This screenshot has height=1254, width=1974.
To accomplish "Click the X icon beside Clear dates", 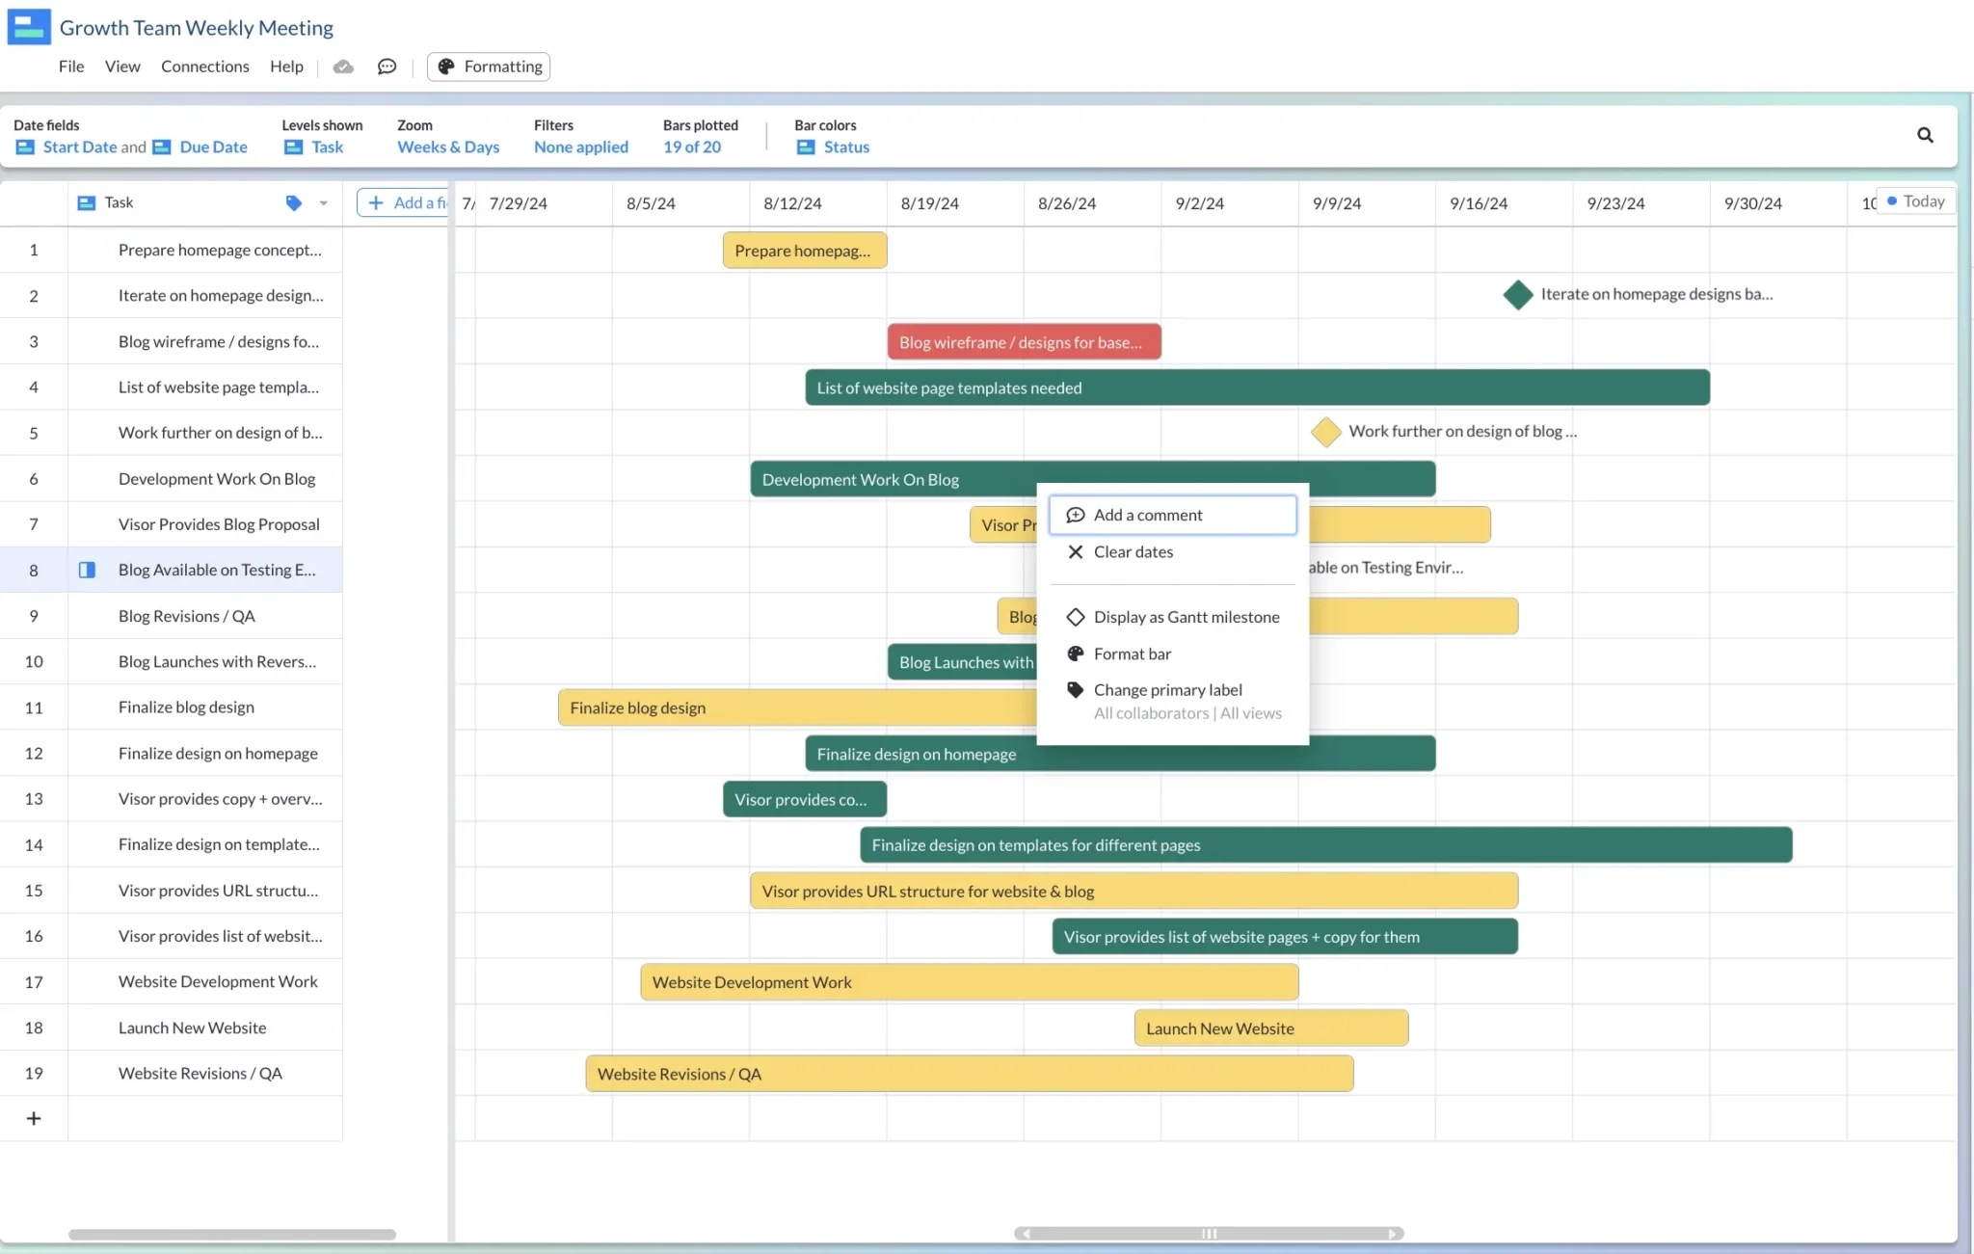I will point(1075,551).
